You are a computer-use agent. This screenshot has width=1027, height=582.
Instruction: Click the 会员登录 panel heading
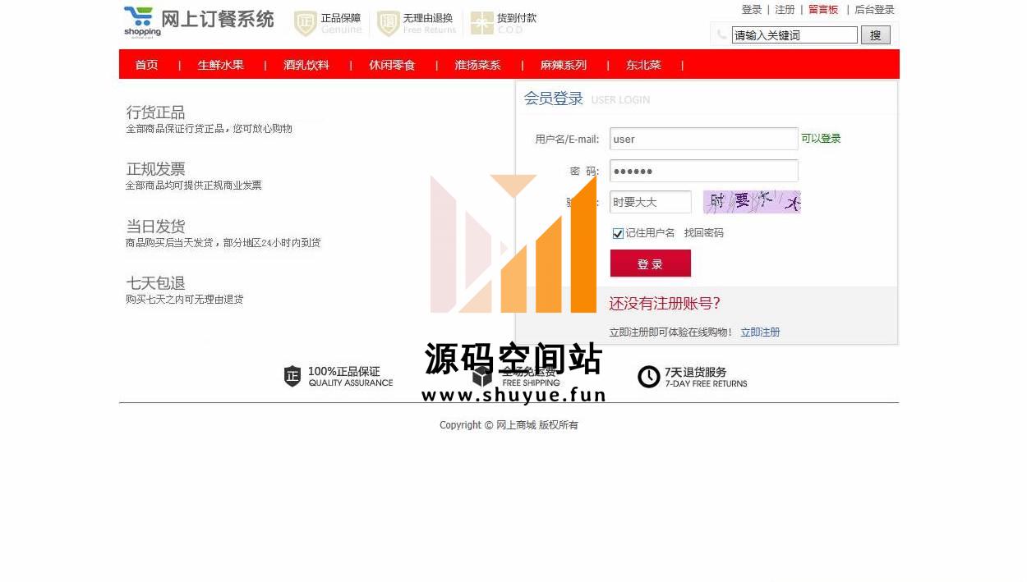point(554,99)
